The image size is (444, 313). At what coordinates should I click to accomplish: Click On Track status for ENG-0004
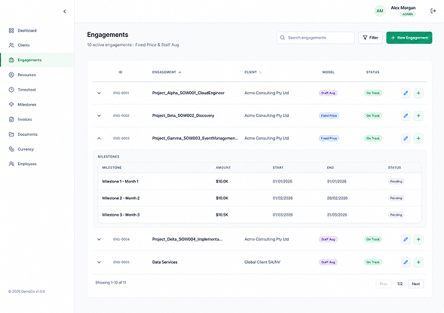(x=373, y=239)
